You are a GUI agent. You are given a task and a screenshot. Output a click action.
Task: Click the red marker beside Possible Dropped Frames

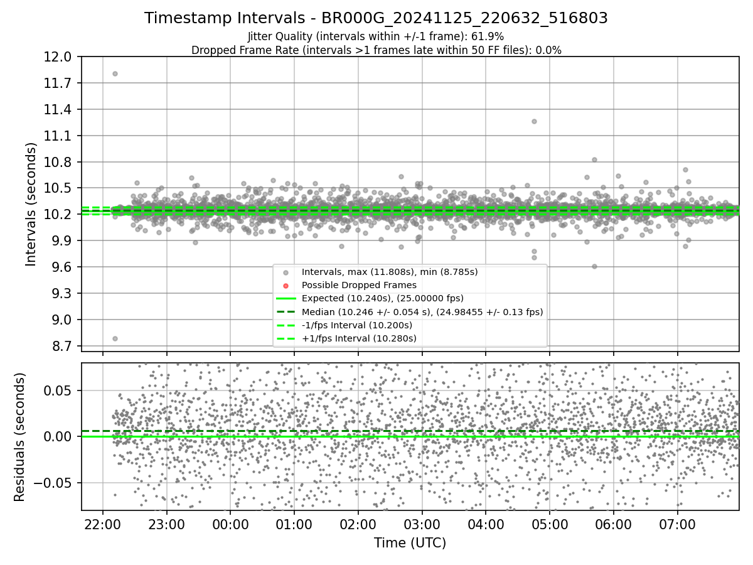click(286, 286)
